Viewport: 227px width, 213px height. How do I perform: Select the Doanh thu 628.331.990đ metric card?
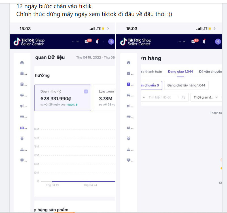63,98
